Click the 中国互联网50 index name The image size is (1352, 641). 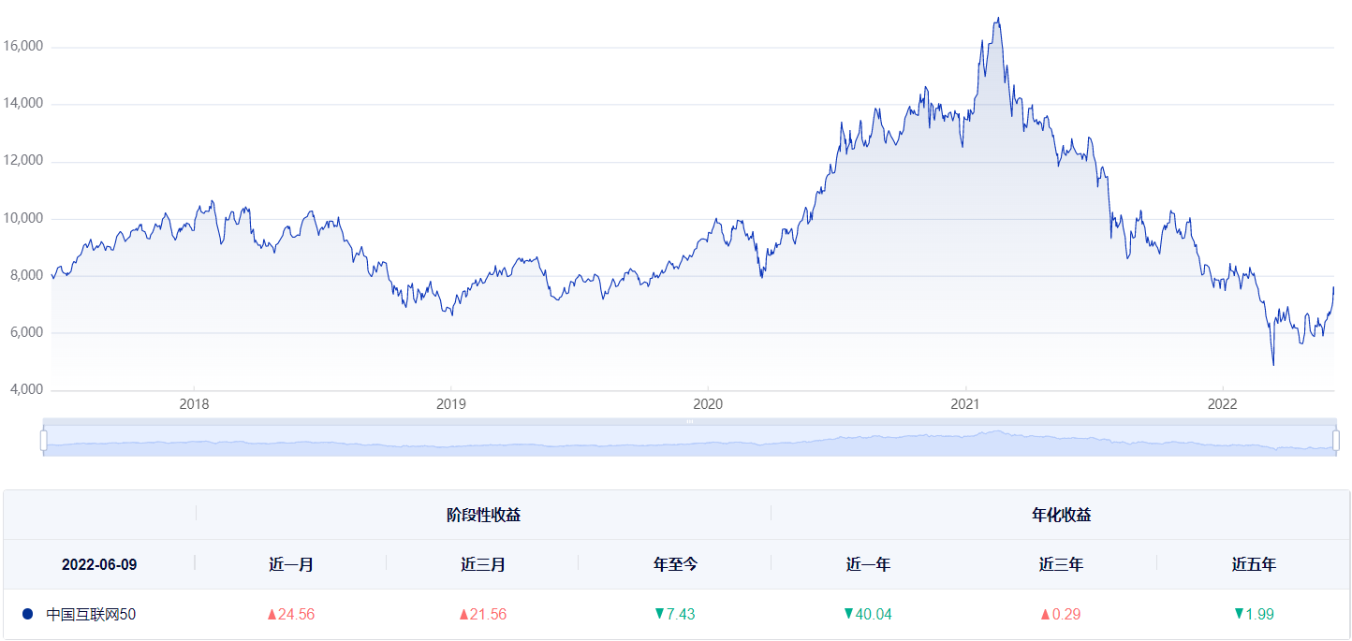92,615
